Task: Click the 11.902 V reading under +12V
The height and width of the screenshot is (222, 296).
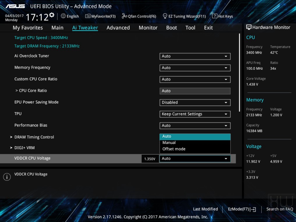Action: coord(253,162)
